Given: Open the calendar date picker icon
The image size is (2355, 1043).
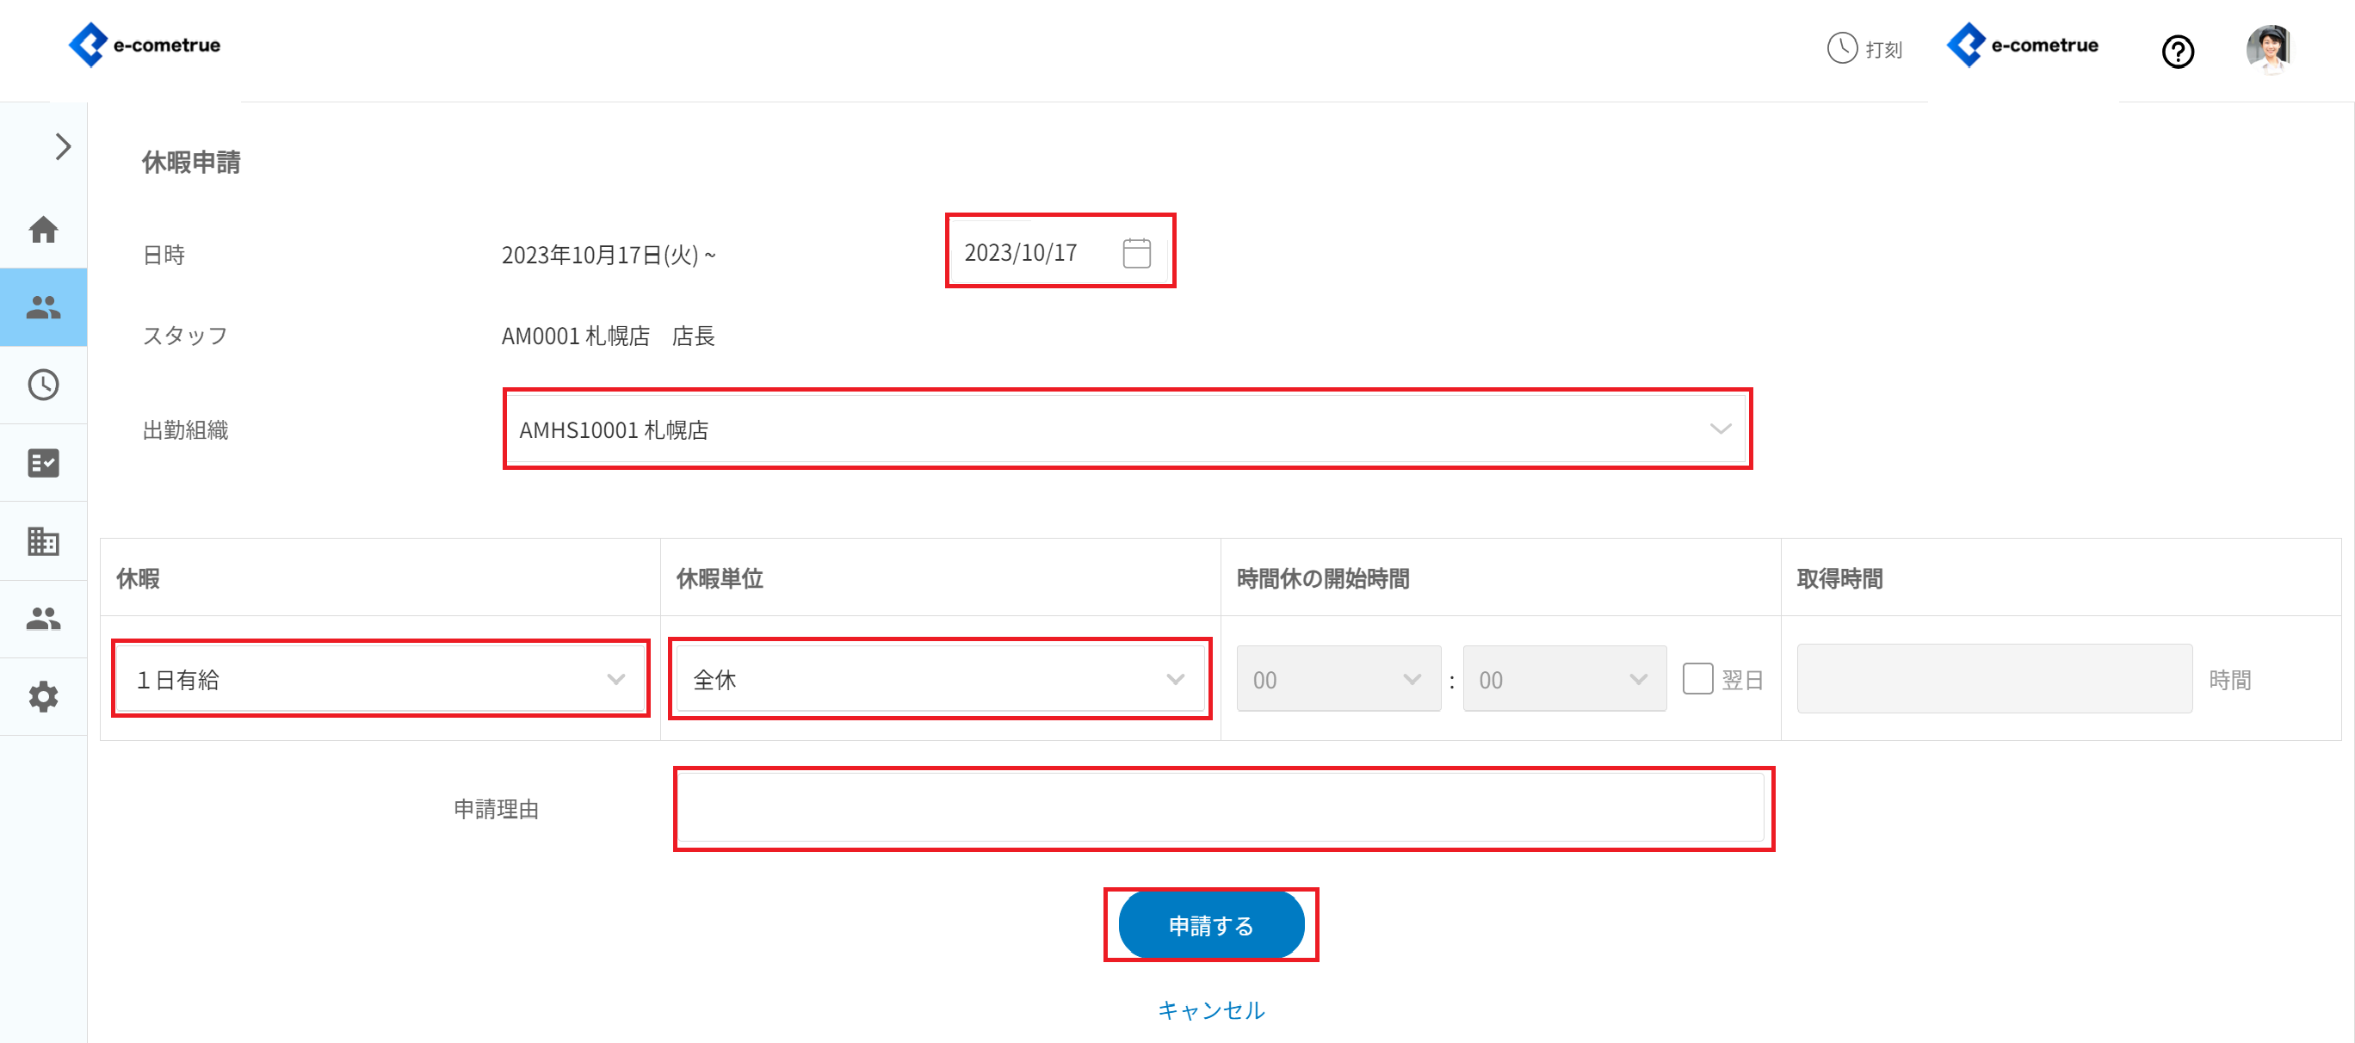Looking at the screenshot, I should pos(1136,253).
